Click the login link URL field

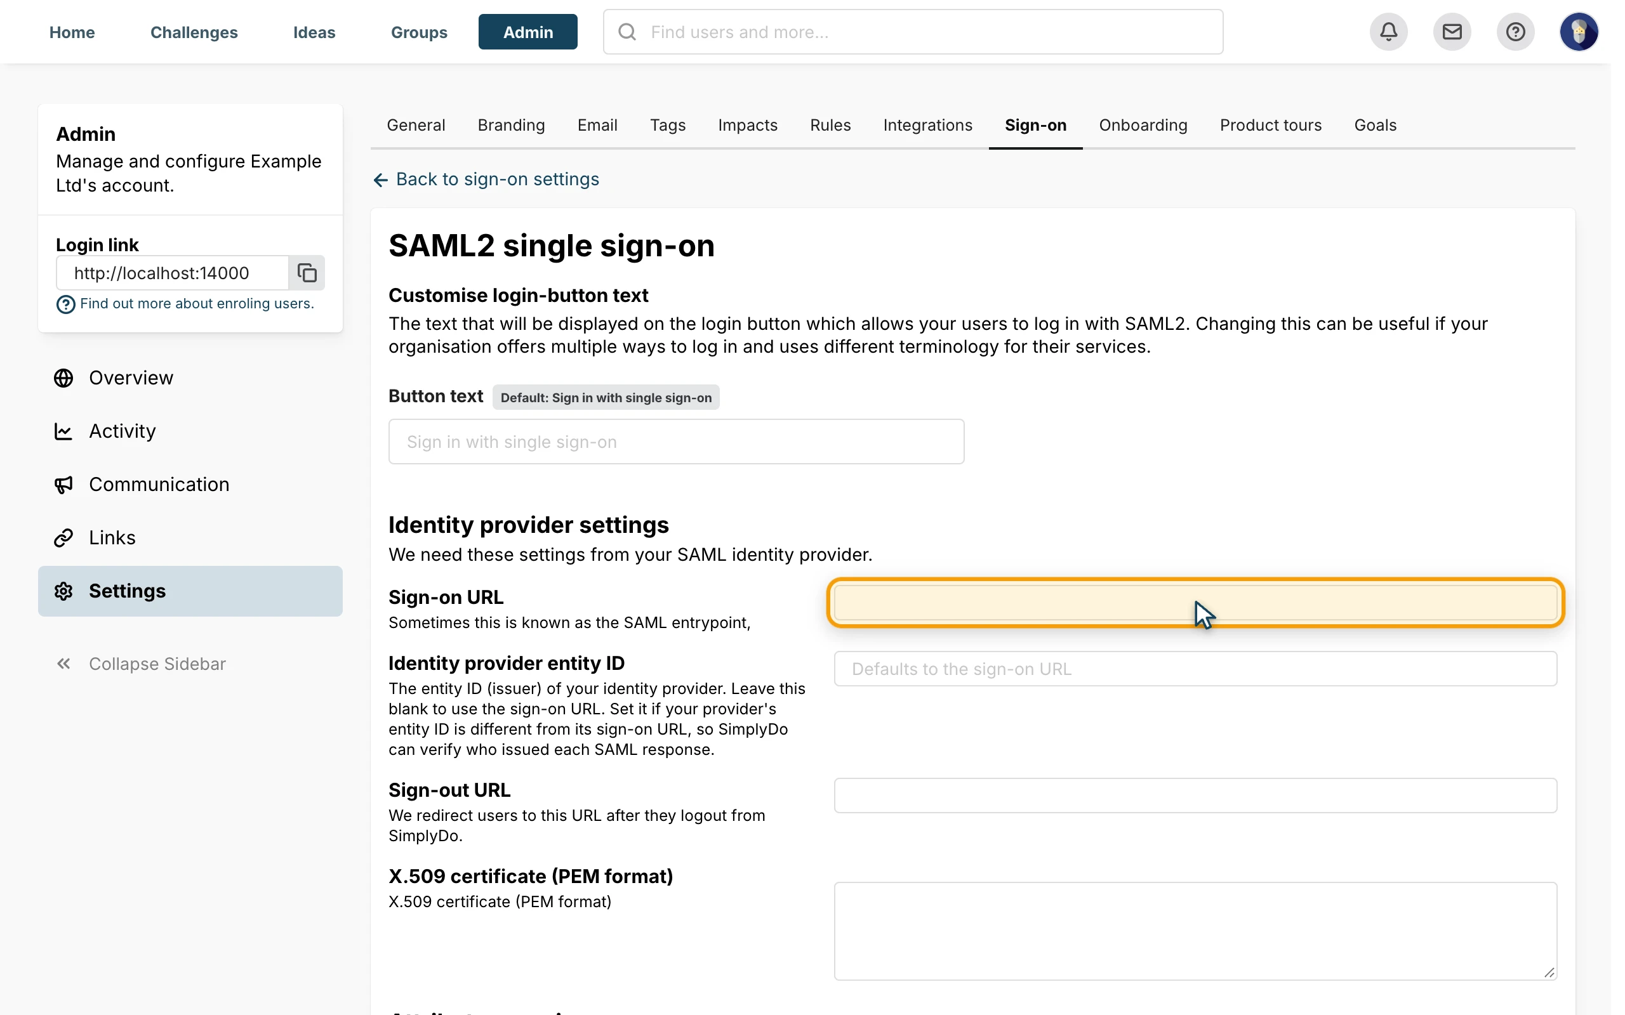173,273
